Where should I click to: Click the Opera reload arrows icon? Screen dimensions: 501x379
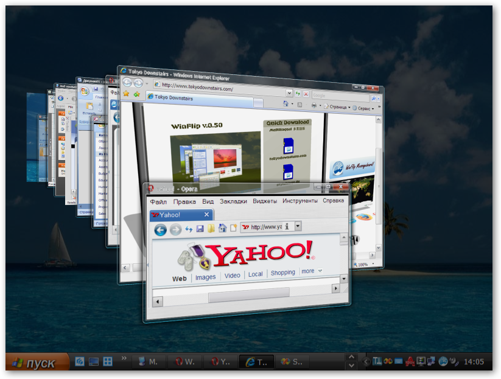click(189, 229)
